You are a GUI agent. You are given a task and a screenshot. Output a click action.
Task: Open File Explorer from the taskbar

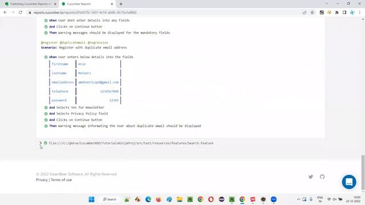click(x=180, y=199)
